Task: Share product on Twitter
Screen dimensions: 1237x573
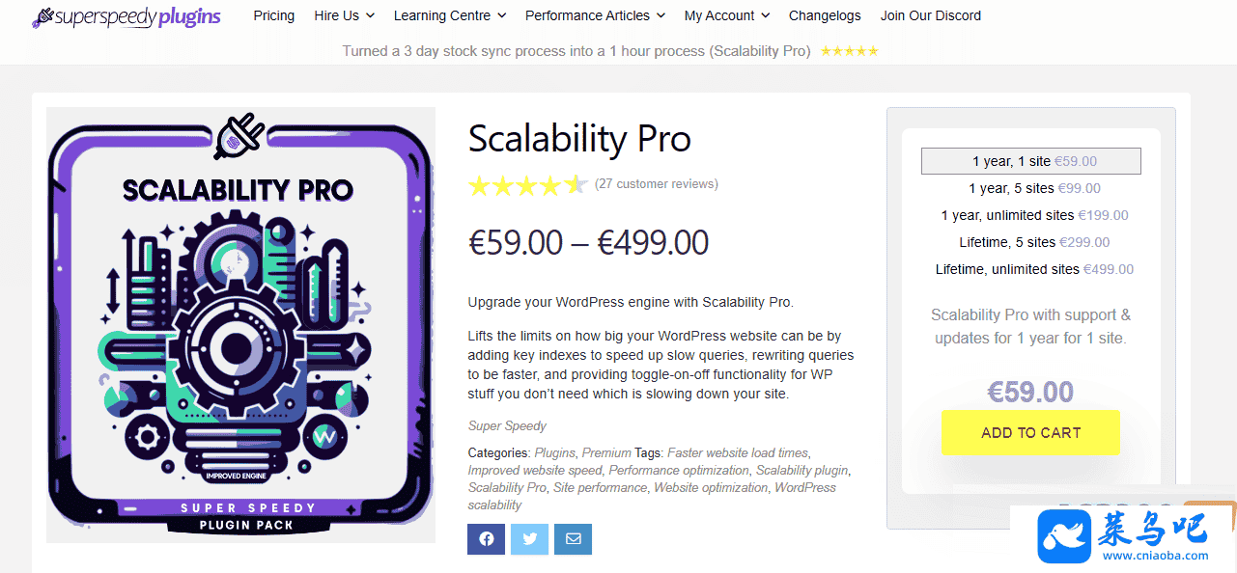Action: 530,539
